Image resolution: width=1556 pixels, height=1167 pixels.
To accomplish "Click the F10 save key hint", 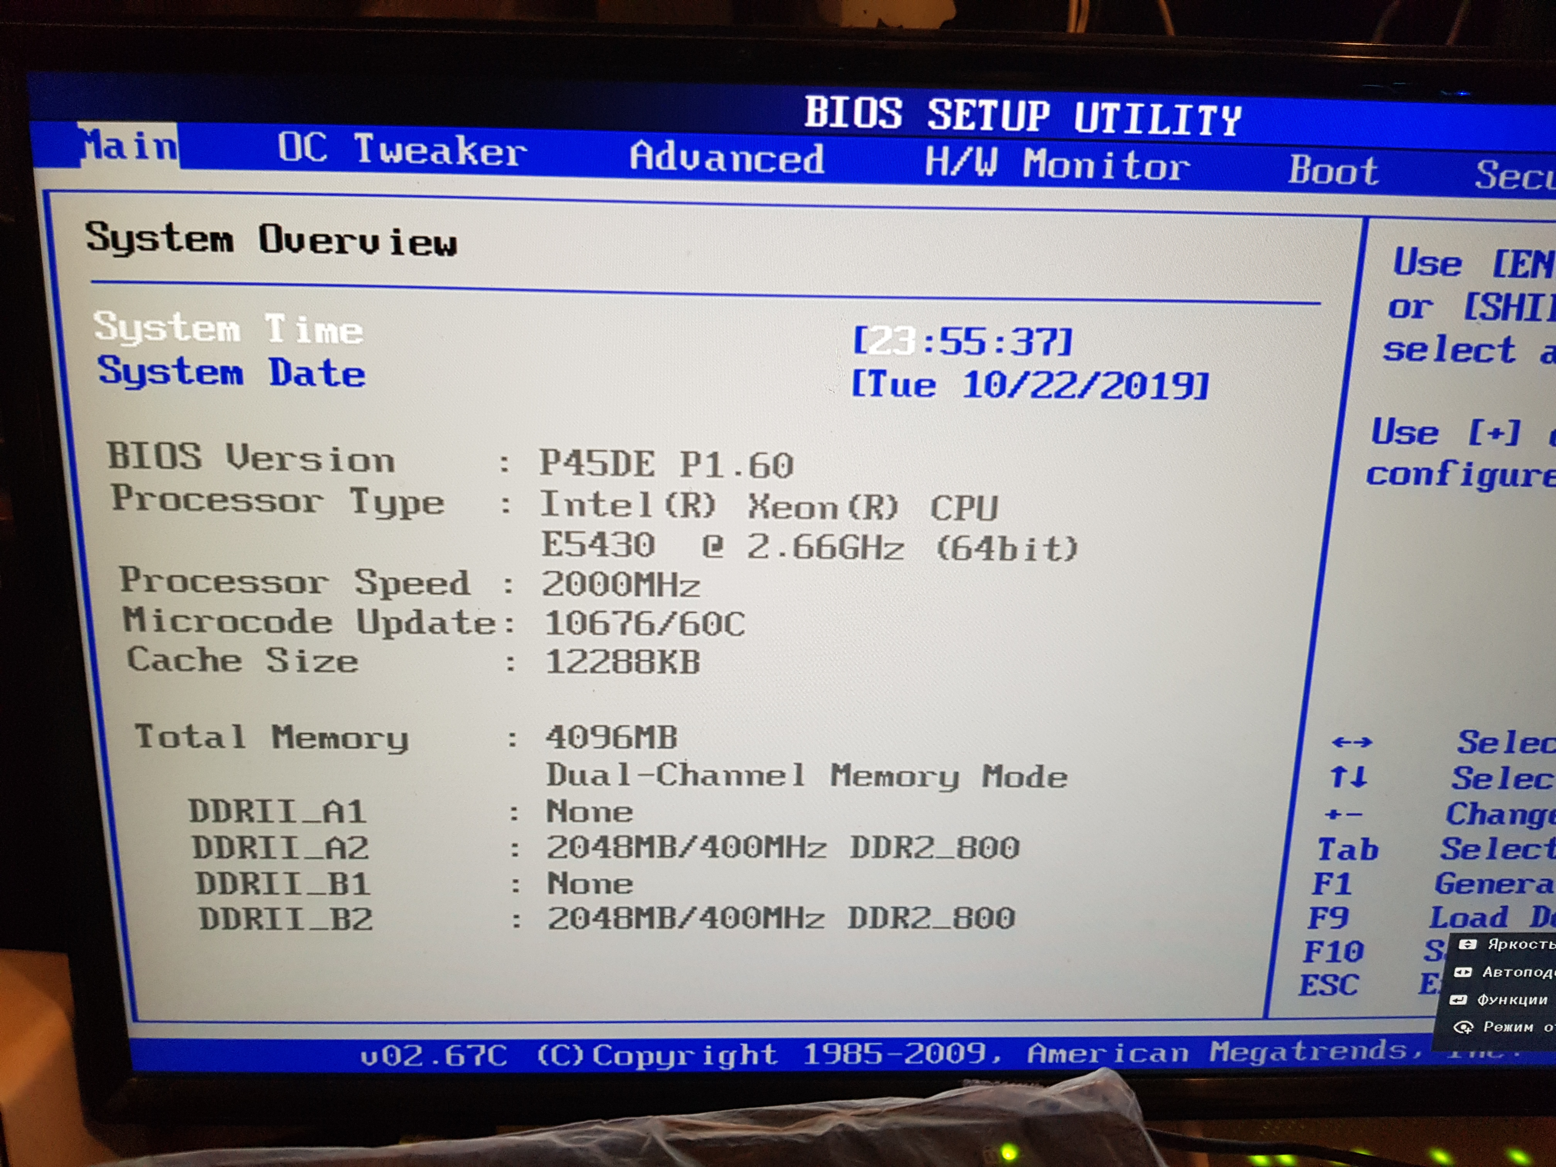I will (1332, 952).
